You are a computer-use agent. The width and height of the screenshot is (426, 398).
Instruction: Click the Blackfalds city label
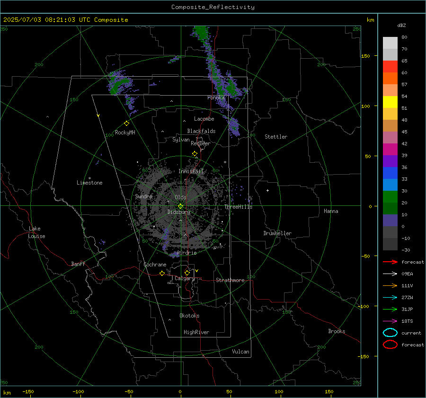(201, 131)
